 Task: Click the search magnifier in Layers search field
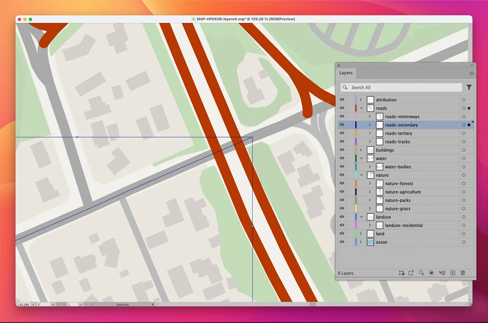point(345,87)
